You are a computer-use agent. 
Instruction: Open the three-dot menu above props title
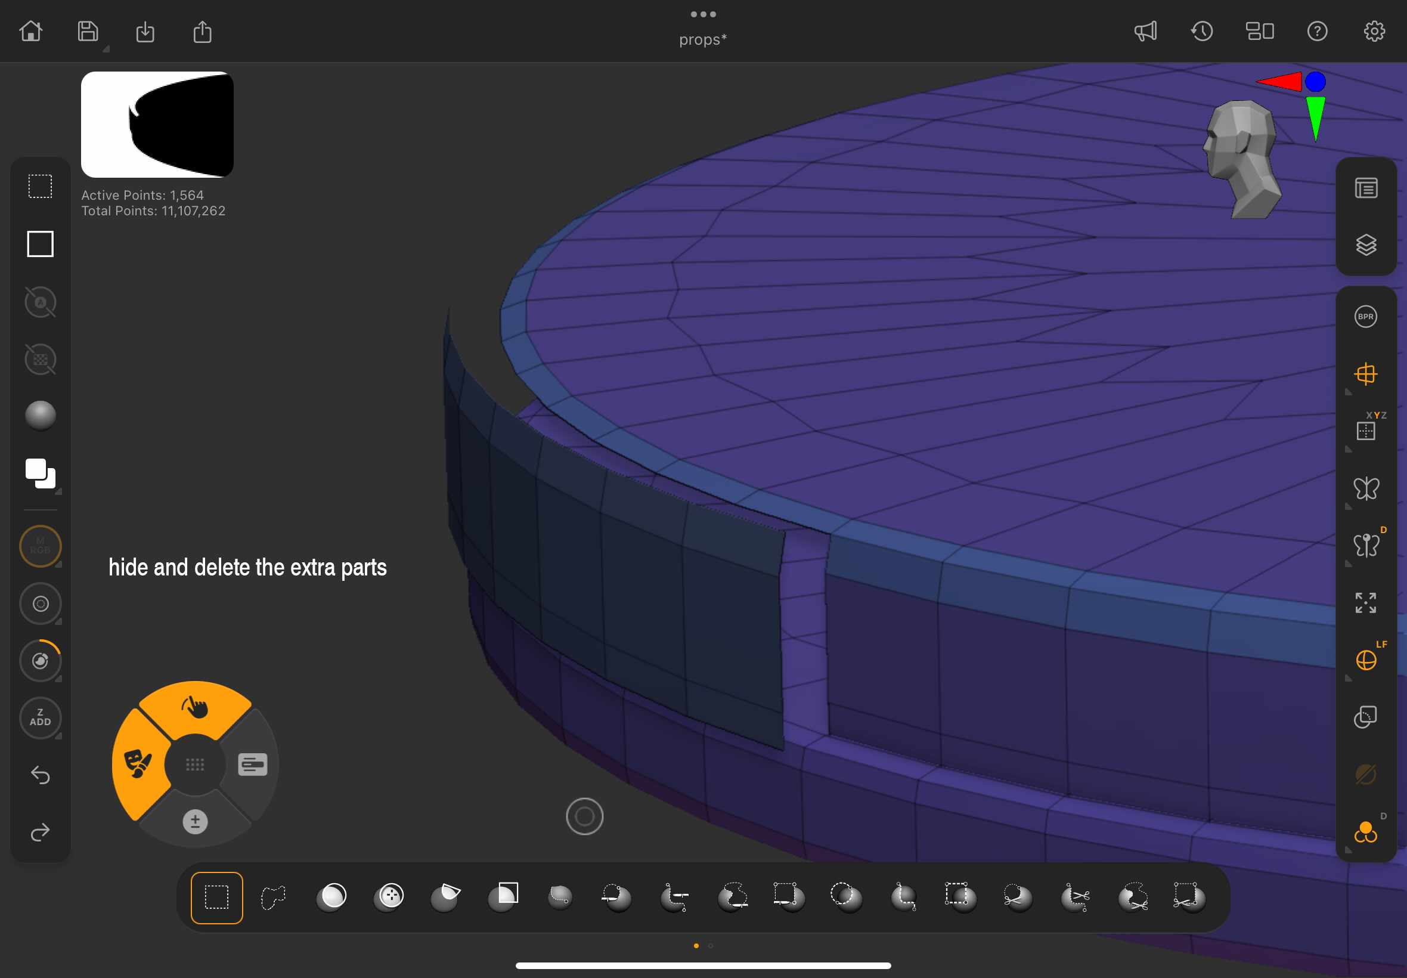[x=702, y=14]
